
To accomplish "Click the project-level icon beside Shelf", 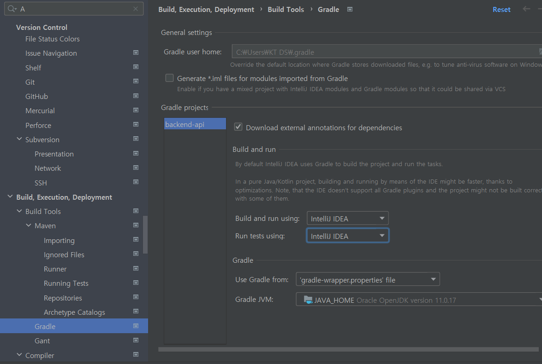I will click(x=136, y=67).
